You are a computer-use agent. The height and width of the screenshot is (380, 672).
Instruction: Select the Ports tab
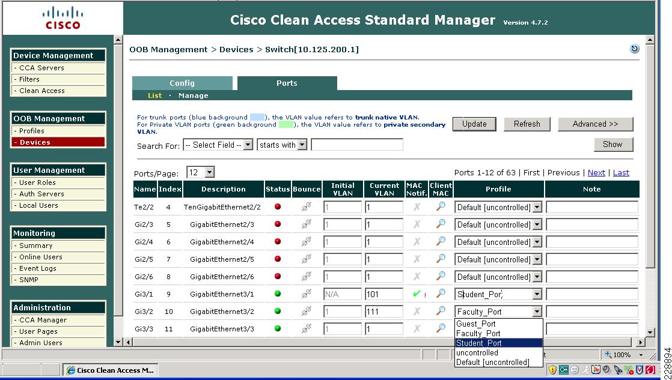click(287, 83)
